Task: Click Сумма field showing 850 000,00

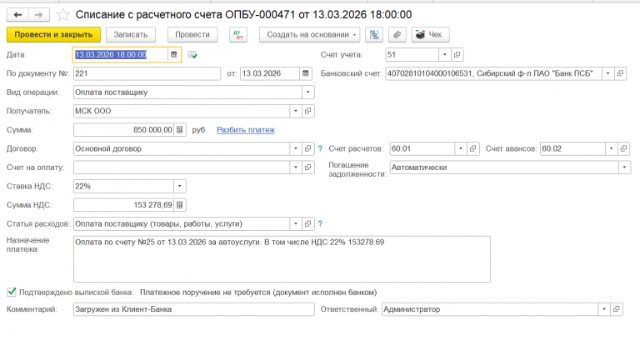Action: (x=123, y=130)
